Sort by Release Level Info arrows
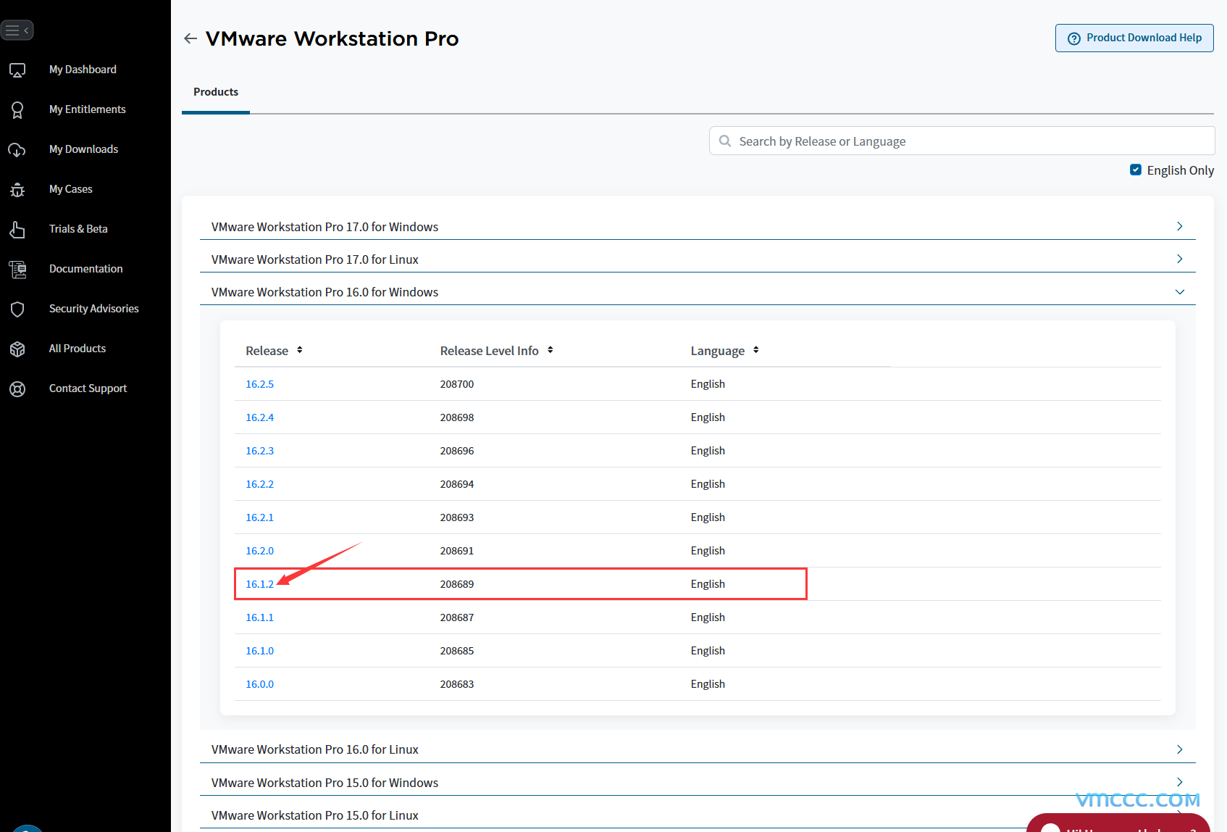This screenshot has height=832, width=1227. [x=550, y=350]
